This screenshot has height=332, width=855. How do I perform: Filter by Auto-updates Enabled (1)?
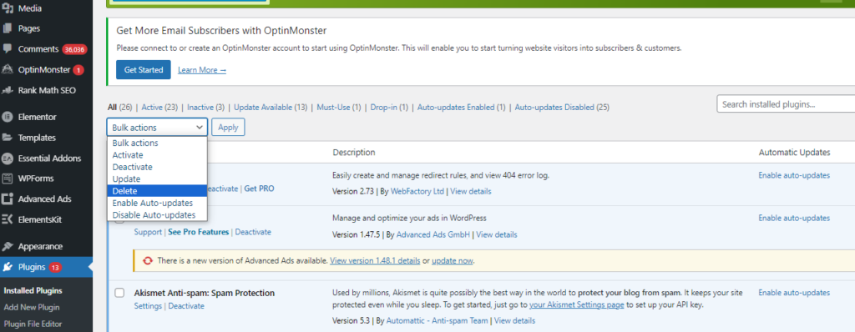point(461,108)
